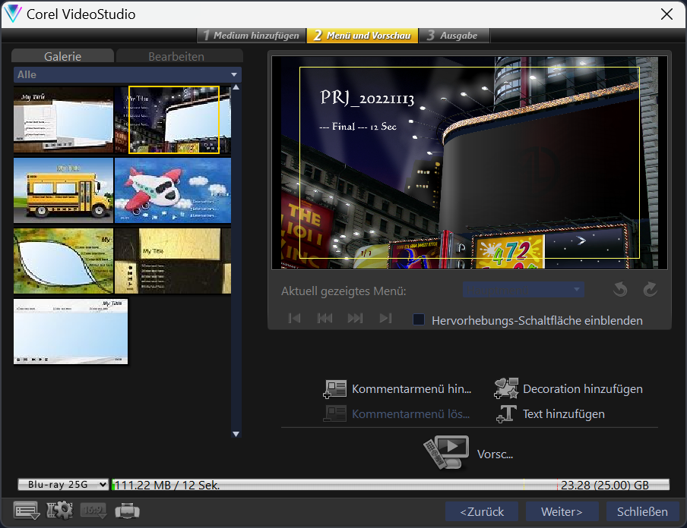Click the Decoration hinzufügen icon

tap(506, 388)
